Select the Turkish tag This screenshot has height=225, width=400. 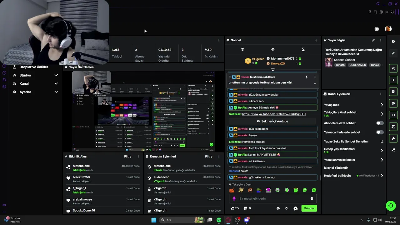pos(340,65)
